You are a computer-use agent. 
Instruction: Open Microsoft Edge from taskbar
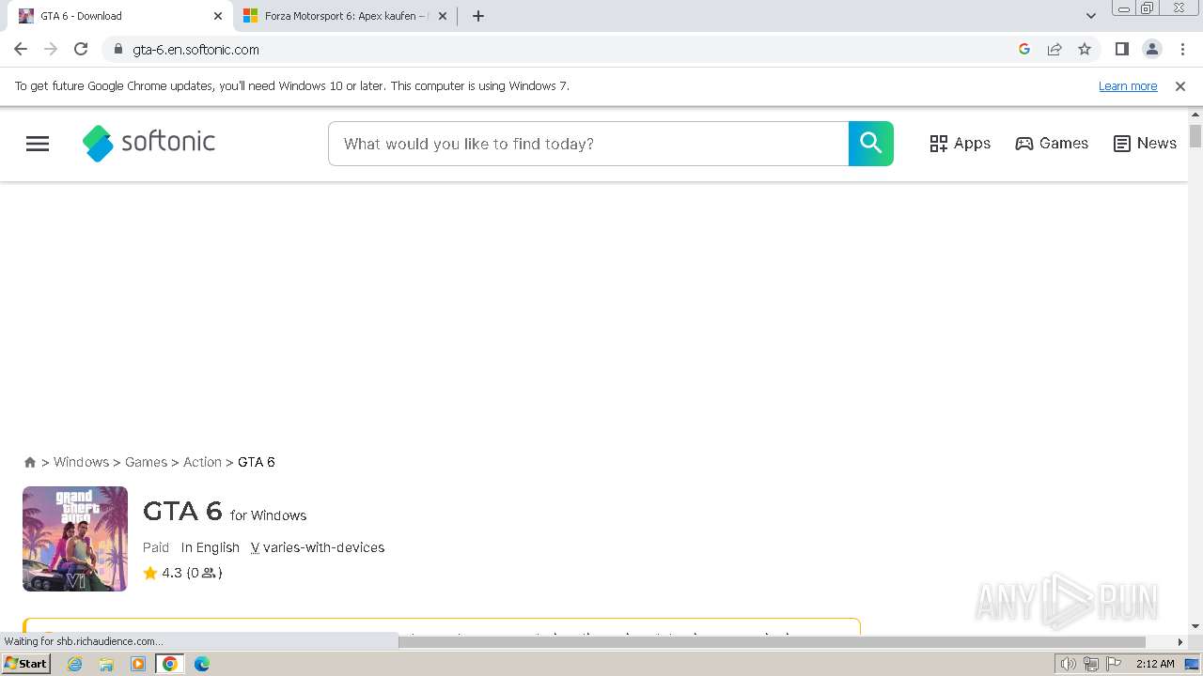(202, 664)
